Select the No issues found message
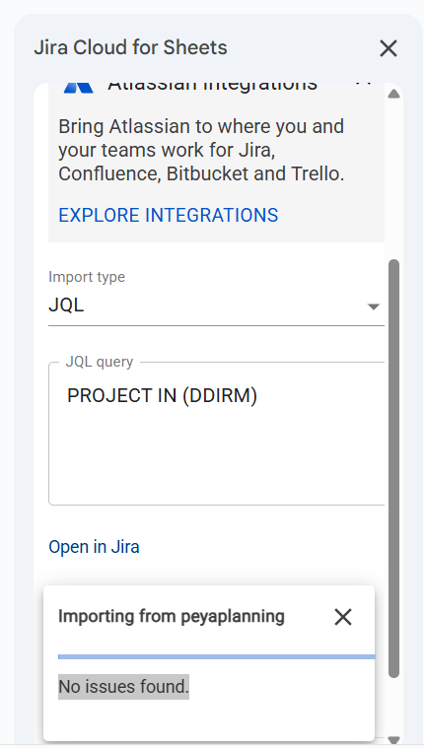 (123, 687)
